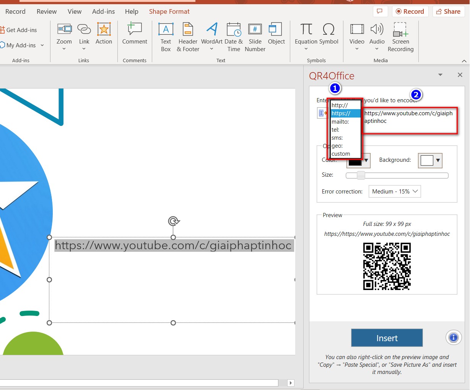The image size is (470, 390).
Task: Click the URL text input field
Action: 410,121
